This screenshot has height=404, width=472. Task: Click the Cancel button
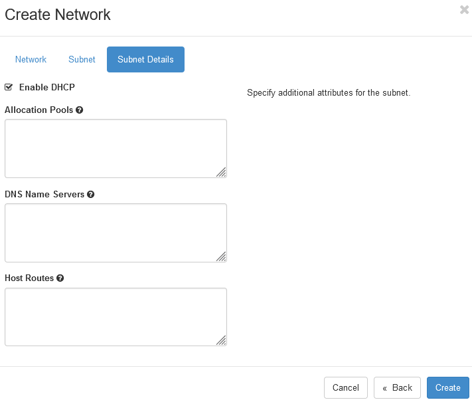(x=346, y=387)
